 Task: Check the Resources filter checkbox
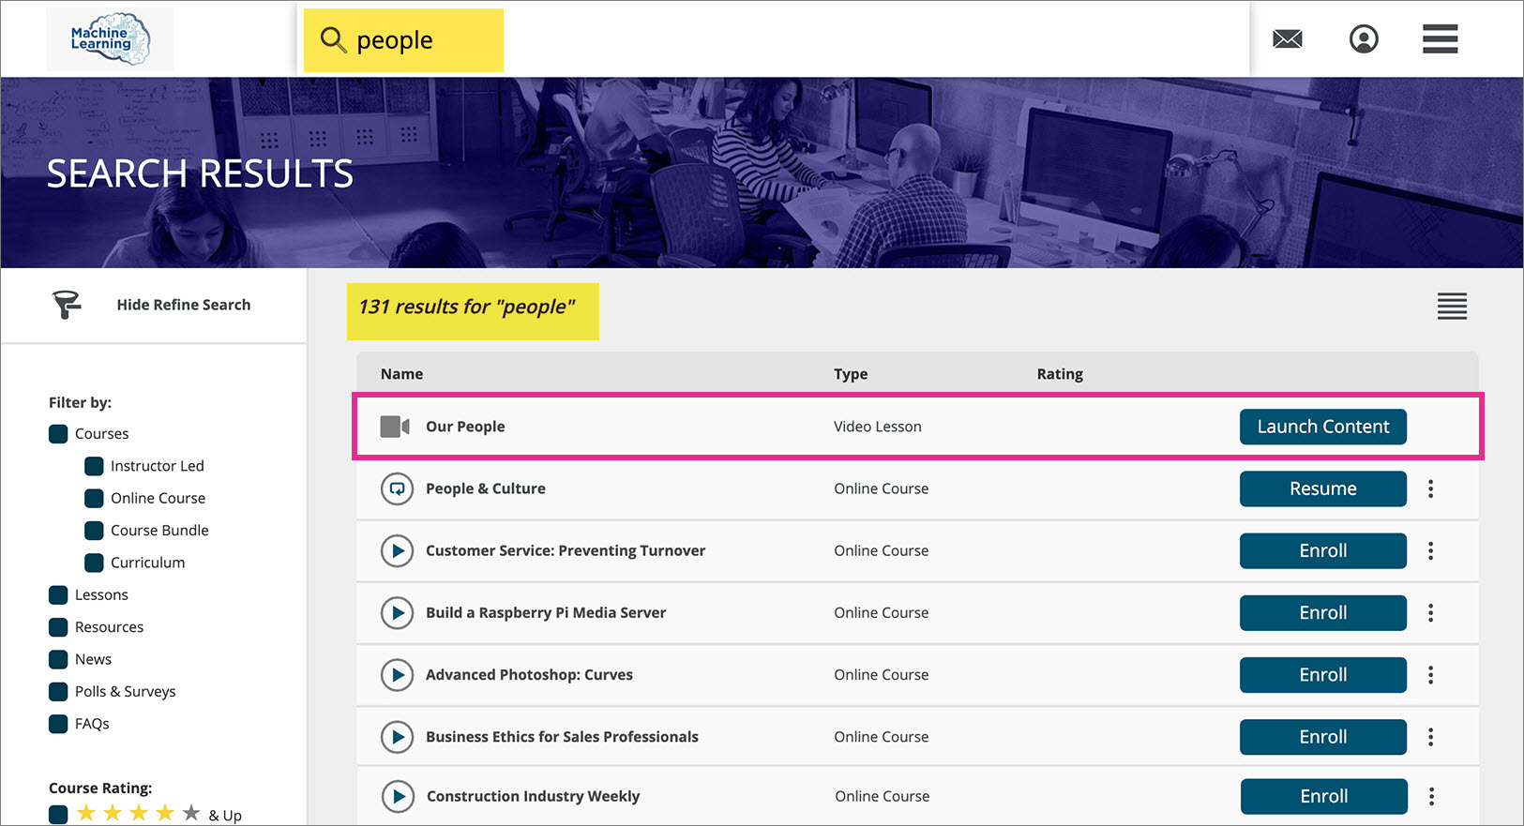[58, 627]
